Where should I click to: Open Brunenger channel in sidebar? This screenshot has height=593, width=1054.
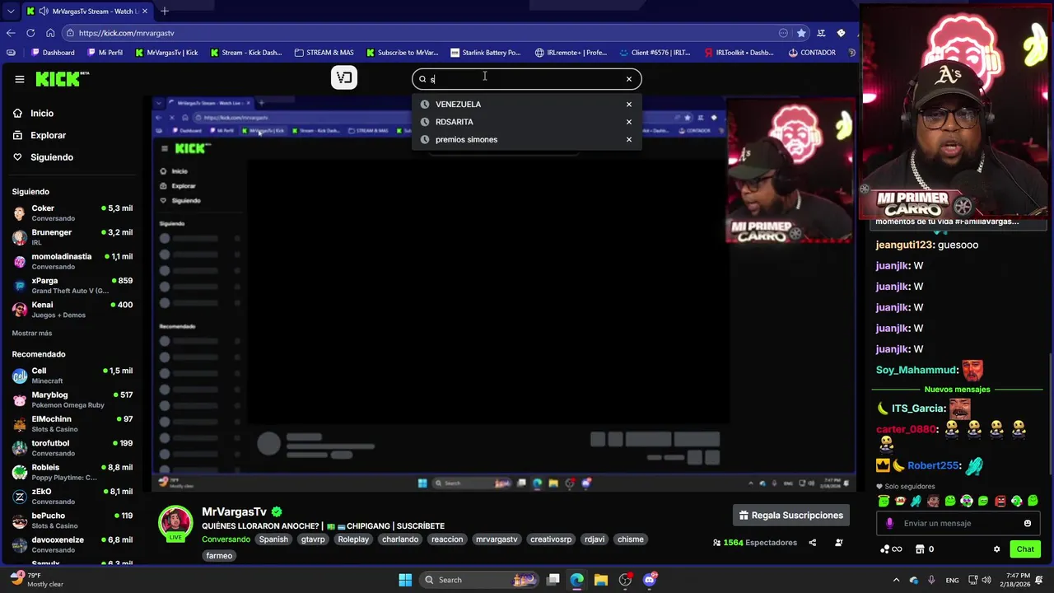coord(72,237)
